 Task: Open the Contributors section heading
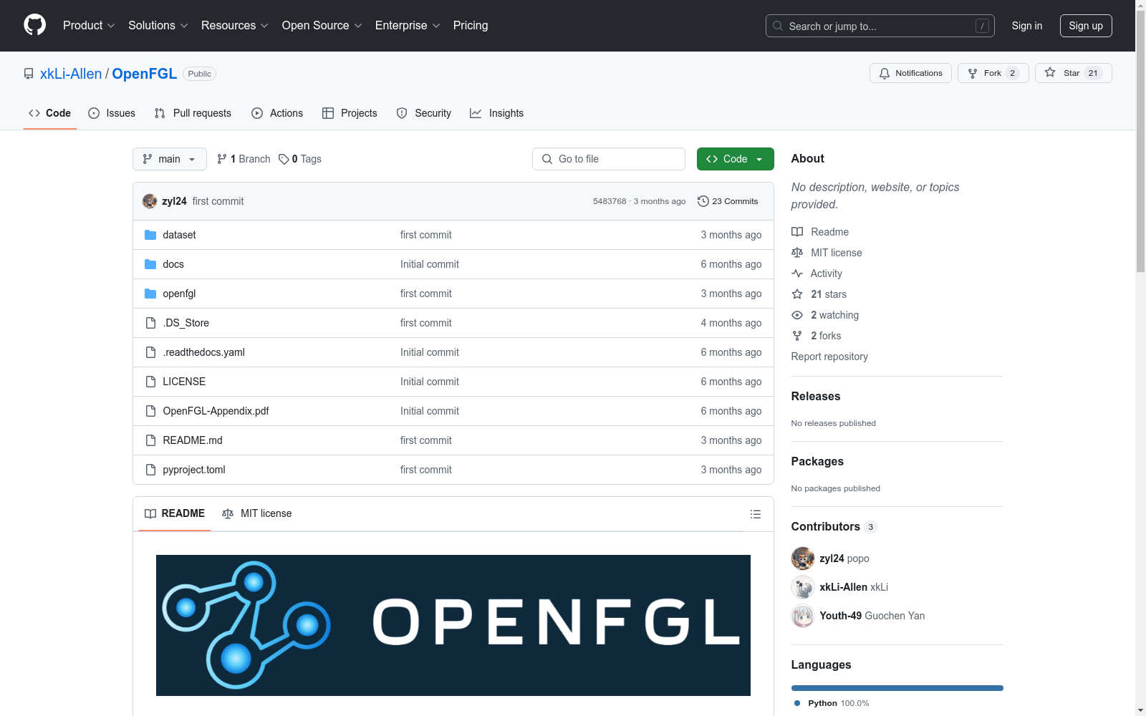coord(834,526)
